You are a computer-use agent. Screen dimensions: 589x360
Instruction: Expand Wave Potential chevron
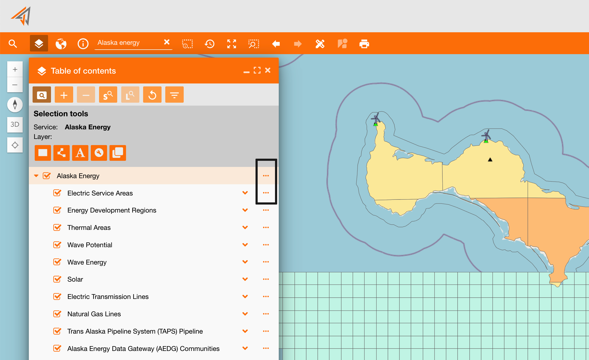coord(245,245)
